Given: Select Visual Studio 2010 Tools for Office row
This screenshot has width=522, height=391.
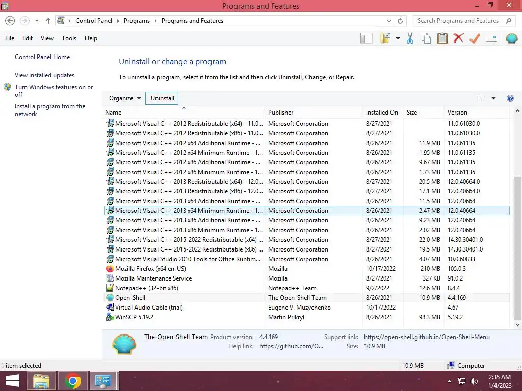Looking at the screenshot, I should click(306, 259).
